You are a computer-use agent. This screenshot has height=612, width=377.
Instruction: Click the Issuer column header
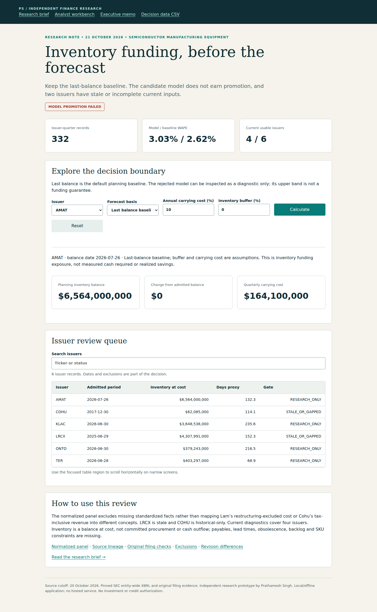(x=62, y=387)
